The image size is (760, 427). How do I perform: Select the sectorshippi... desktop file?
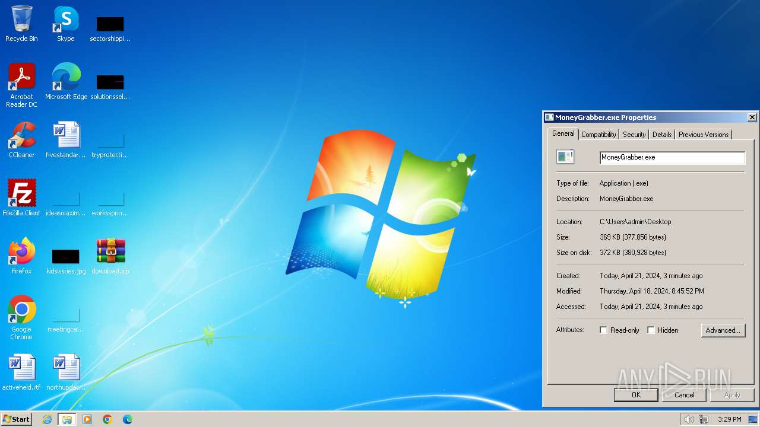pos(110,28)
